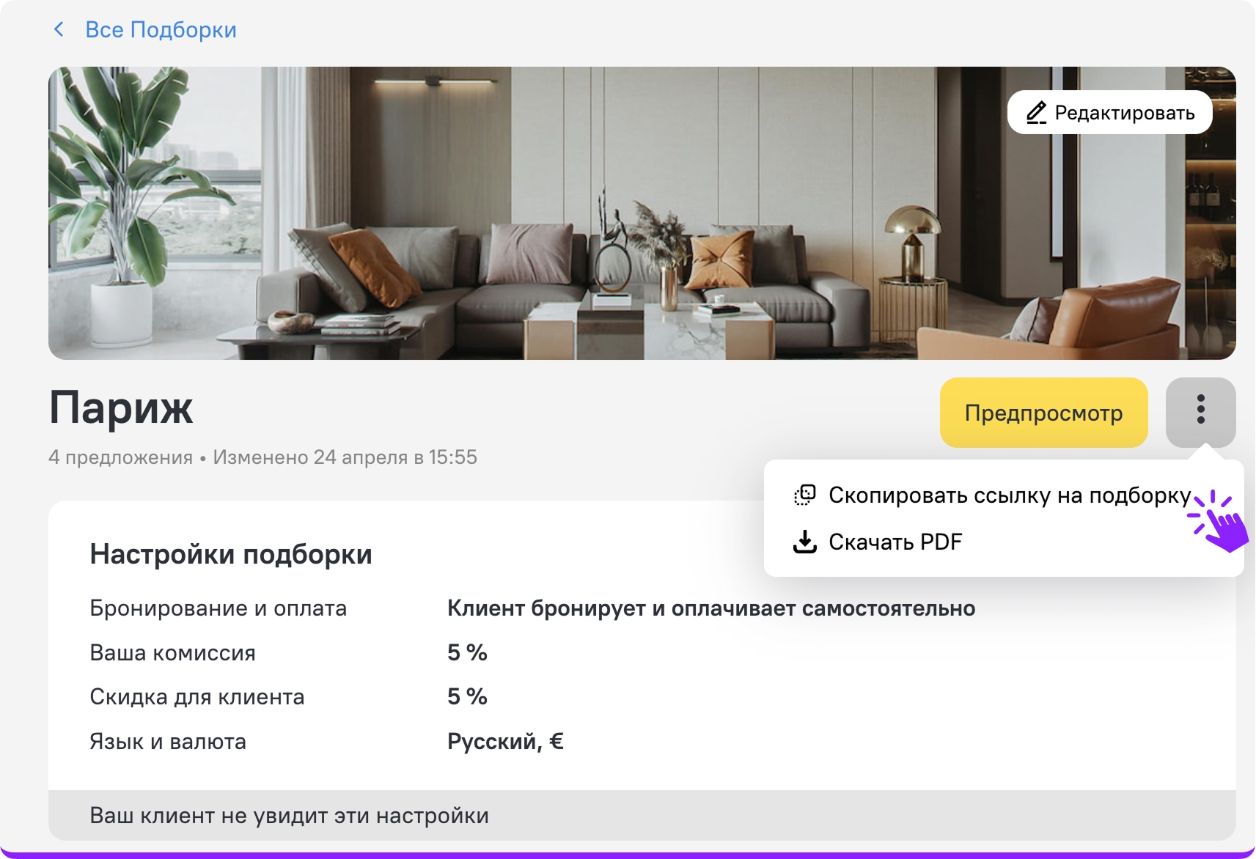1256x859 pixels.
Task: Toggle the three-dot more options menu
Action: (x=1200, y=410)
